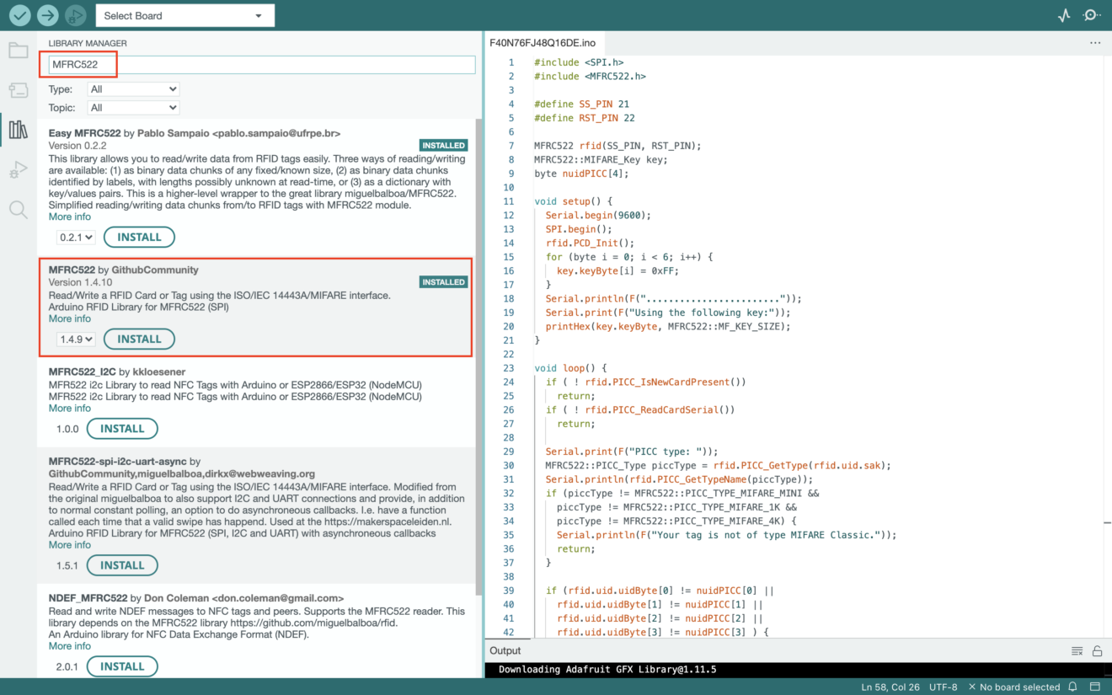This screenshot has height=695, width=1112.
Task: Expand the Type filter dropdown
Action: [x=133, y=89]
